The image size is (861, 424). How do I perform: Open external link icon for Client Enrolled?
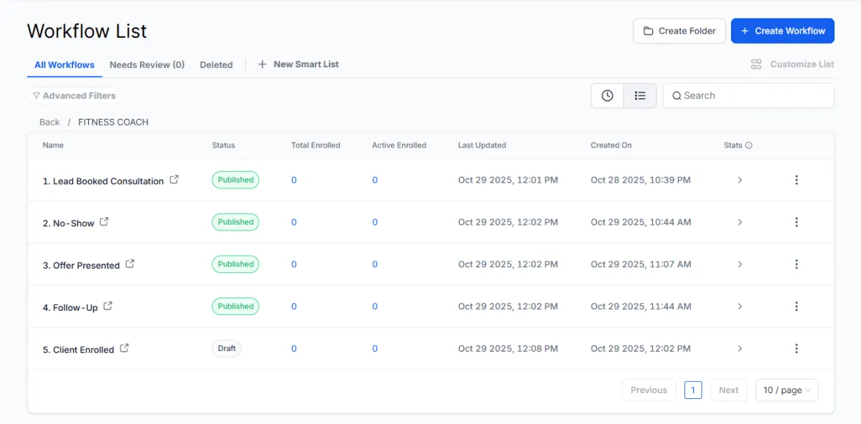(124, 348)
